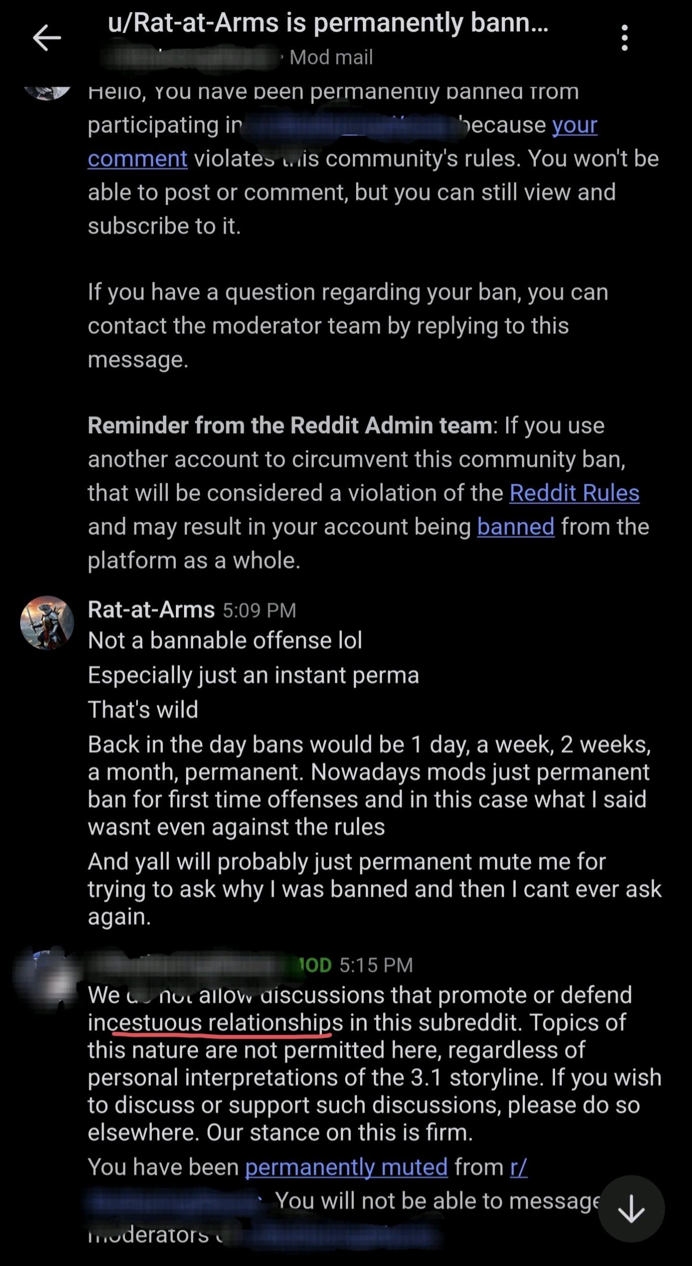Tap the Rat-at-Arms username
Image resolution: width=692 pixels, height=1266 pixels.
[151, 610]
